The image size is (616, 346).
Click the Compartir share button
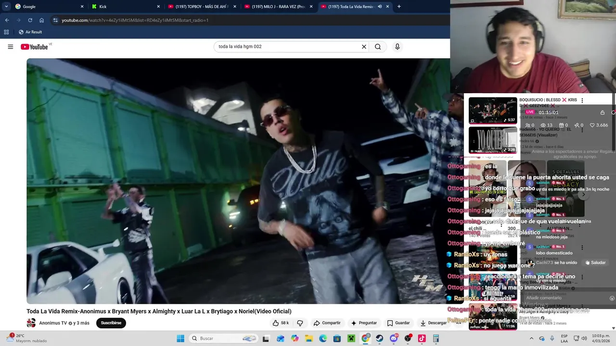327,323
